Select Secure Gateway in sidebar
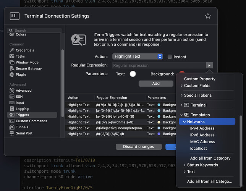Image resolution: width=246 pixels, height=191 pixels. coord(29,68)
